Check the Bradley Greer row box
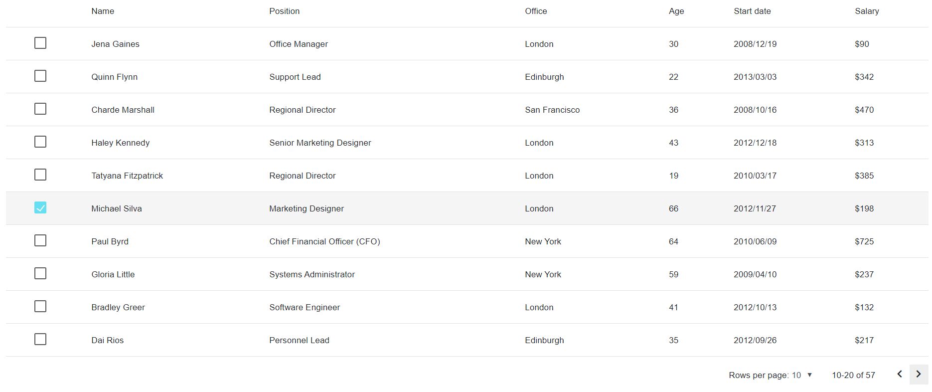The width and height of the screenshot is (932, 392). (40, 307)
